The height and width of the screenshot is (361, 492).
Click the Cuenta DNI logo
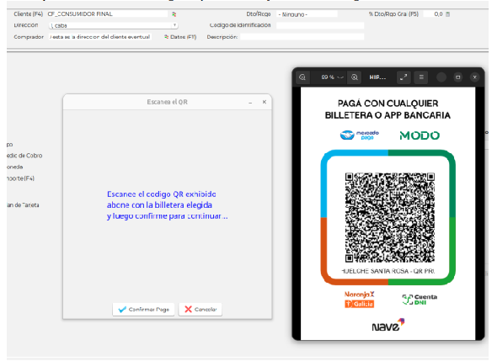click(x=420, y=300)
